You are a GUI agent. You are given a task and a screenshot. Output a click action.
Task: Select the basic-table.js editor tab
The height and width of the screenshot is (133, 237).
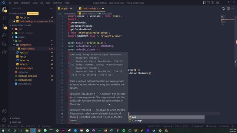tap(91, 8)
